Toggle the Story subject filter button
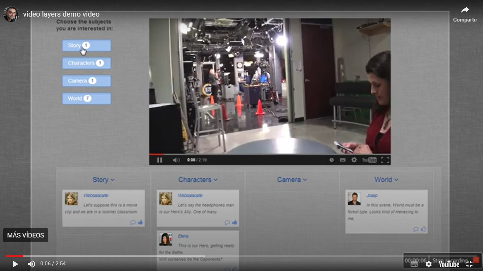Screen dimensions: 483x271 tap(86, 46)
